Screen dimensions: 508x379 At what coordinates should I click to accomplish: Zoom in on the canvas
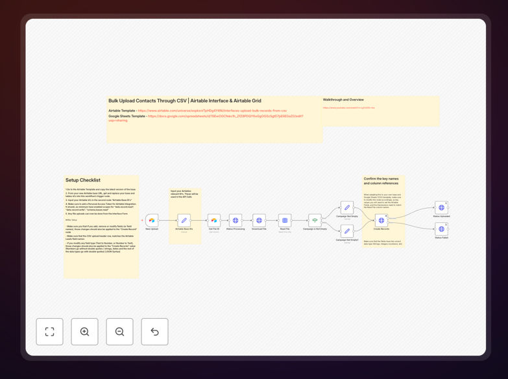84,332
